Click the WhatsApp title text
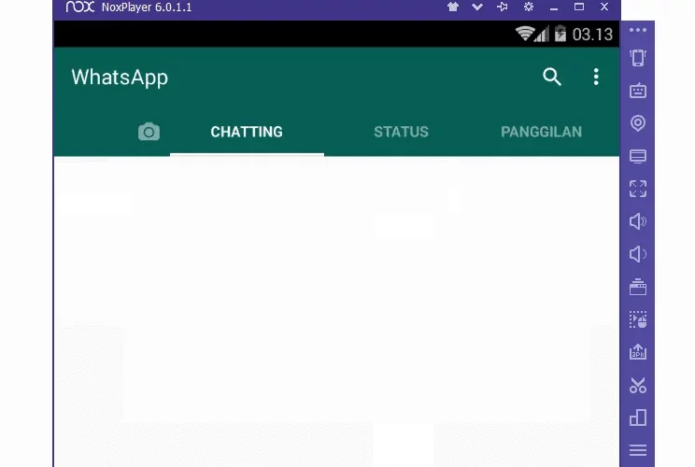695x467 pixels. (x=120, y=78)
